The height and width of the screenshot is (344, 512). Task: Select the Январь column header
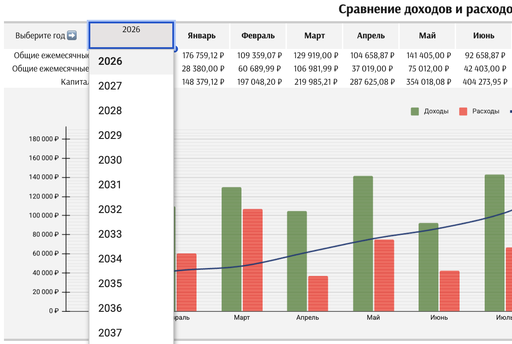point(201,36)
